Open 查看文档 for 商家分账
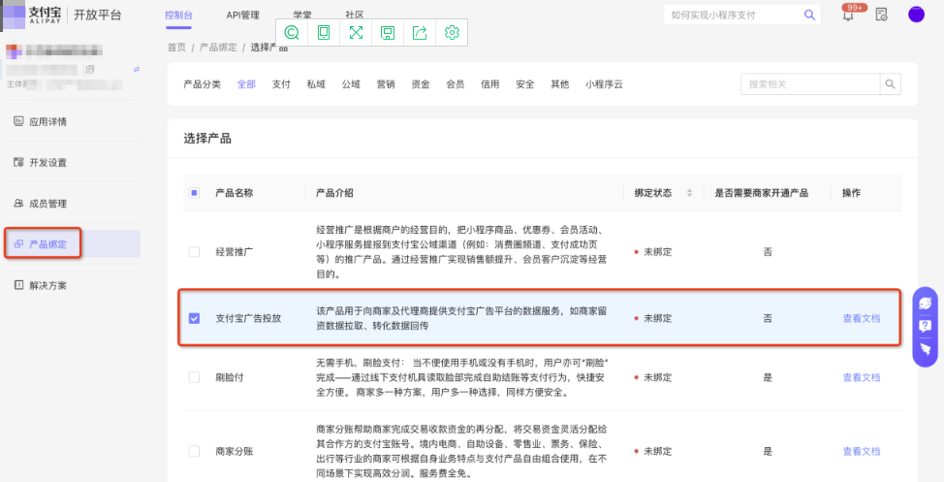 pyautogui.click(x=862, y=451)
